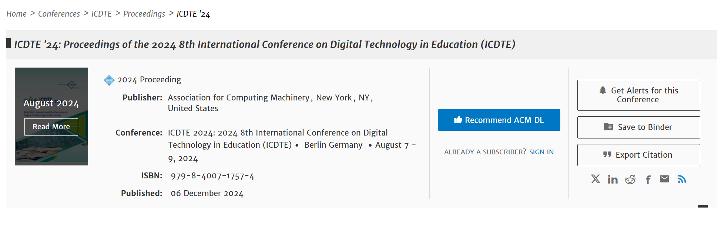Go to Home in the breadcrumb

(17, 14)
